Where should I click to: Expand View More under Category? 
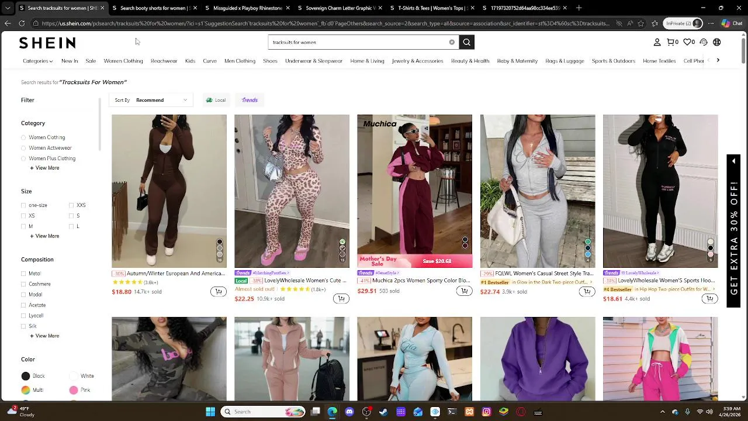click(44, 168)
